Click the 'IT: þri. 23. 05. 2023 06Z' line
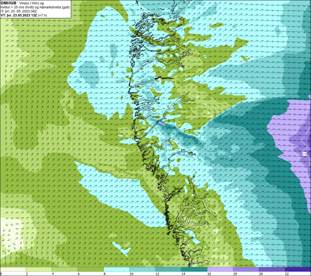The image size is (311, 276). click(19, 11)
